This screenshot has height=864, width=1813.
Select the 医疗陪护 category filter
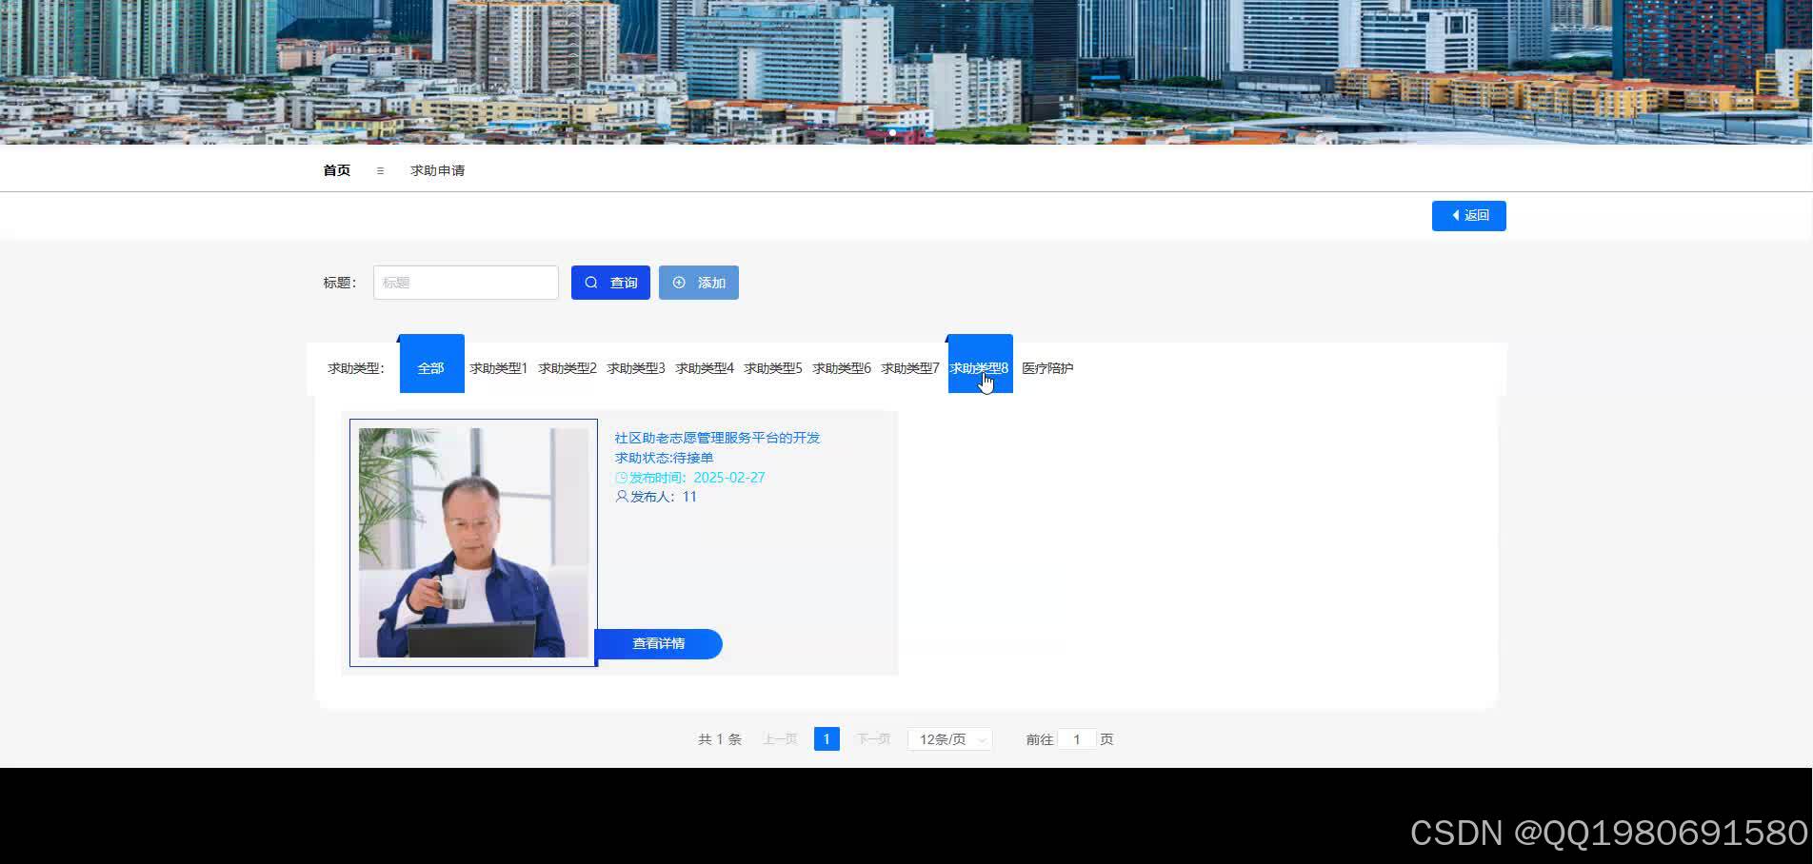point(1047,368)
